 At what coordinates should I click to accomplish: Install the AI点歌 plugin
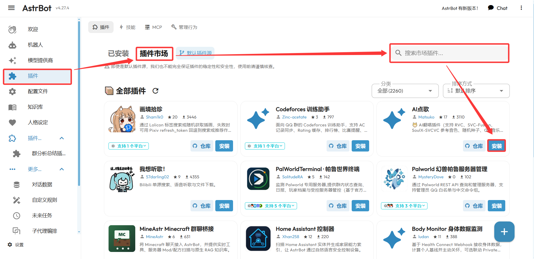coord(497,146)
